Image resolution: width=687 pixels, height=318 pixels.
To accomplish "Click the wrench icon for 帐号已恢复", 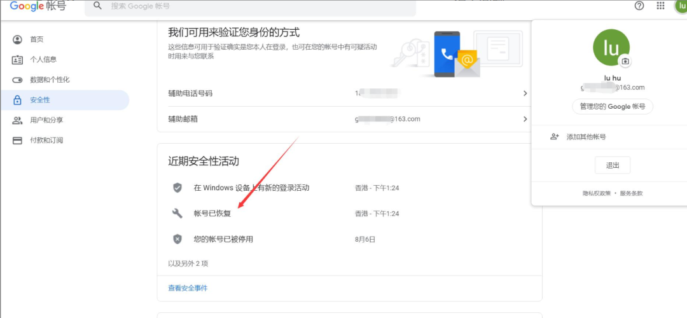I will pyautogui.click(x=177, y=213).
